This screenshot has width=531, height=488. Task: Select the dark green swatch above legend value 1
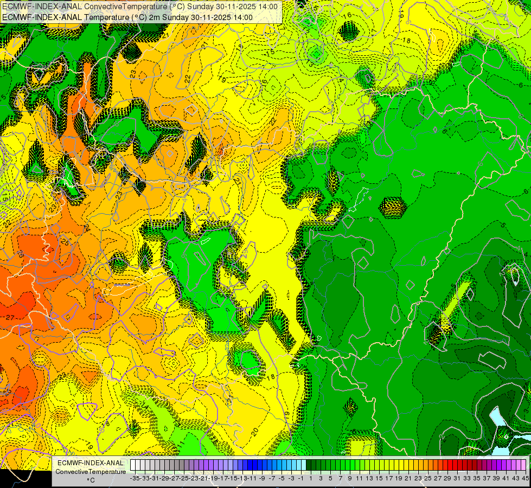click(x=309, y=465)
